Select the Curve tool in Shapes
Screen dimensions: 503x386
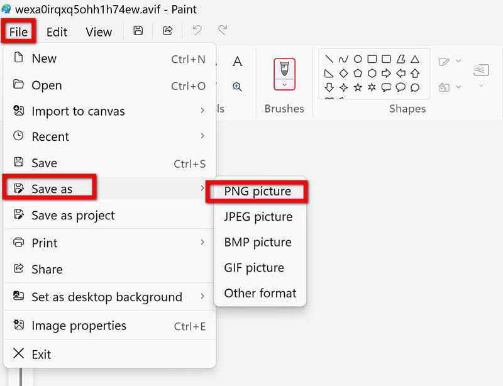pos(343,58)
